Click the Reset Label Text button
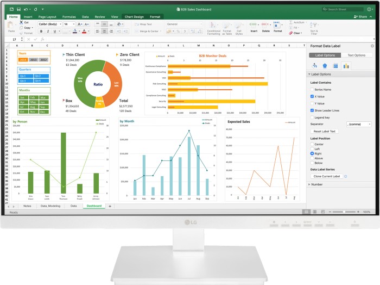The image size is (380, 285). [x=325, y=131]
